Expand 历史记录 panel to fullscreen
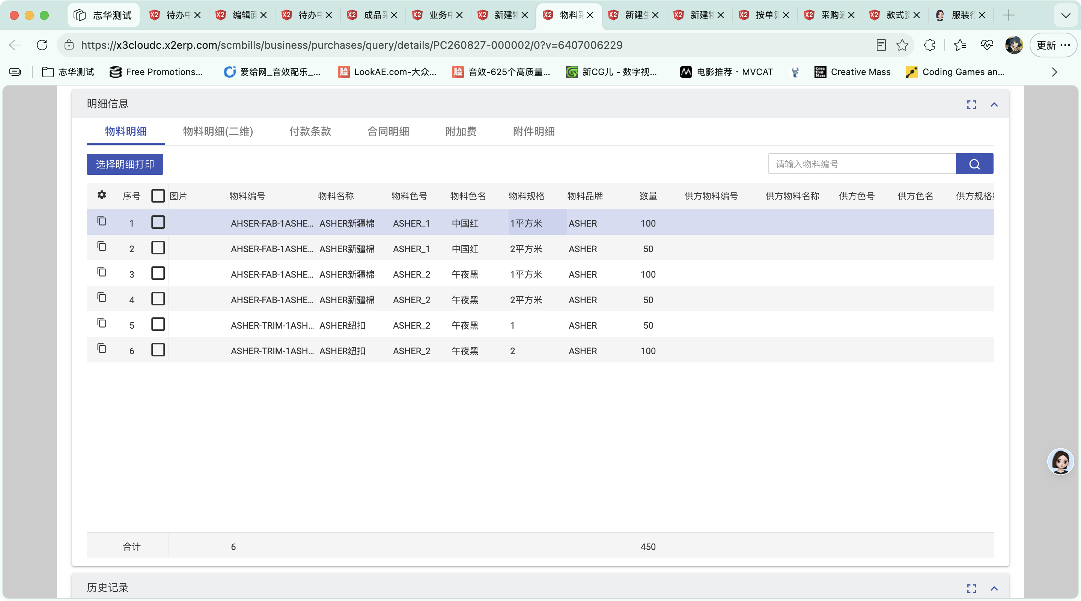This screenshot has width=1081, height=601. coord(971,588)
